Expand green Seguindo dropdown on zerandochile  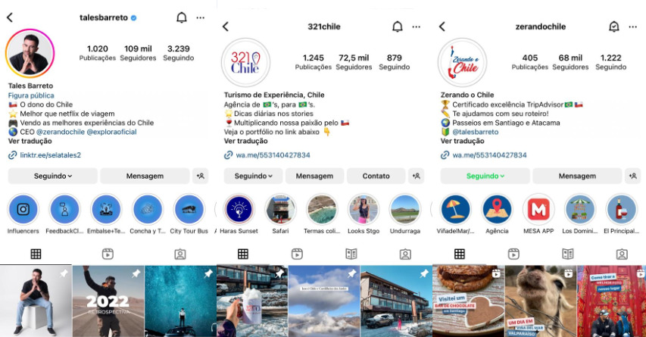[485, 176]
